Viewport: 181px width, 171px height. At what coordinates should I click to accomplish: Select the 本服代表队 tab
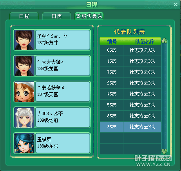pyautogui.click(x=89, y=16)
